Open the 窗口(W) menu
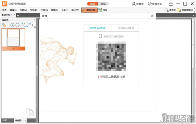Viewport: 196px width, 124px height. (75, 10)
